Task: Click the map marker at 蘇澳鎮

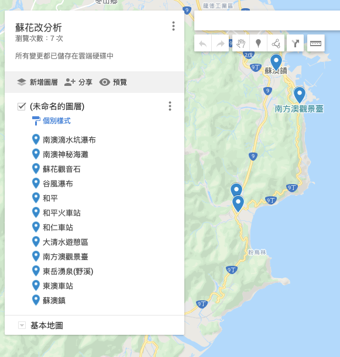Action: click(x=276, y=63)
